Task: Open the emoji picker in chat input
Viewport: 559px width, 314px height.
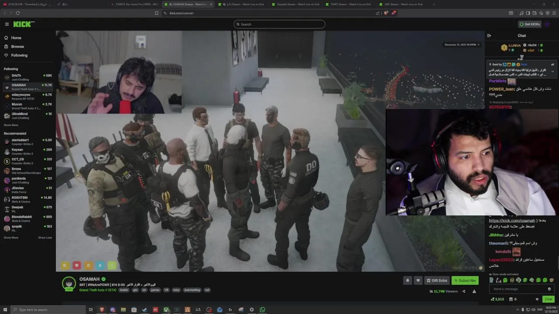Action: click(549, 289)
